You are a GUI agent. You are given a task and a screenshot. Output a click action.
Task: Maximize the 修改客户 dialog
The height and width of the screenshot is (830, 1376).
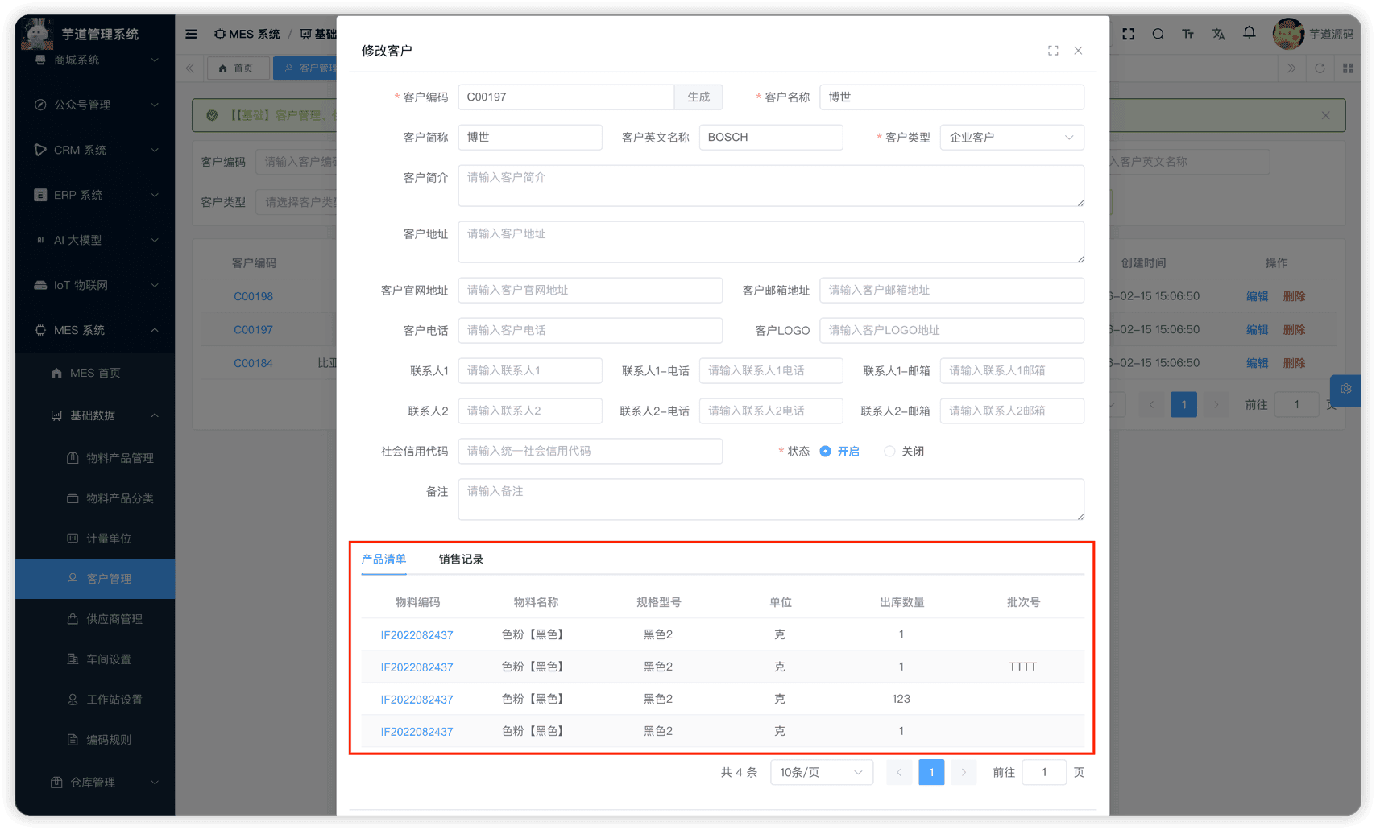[x=1053, y=51]
